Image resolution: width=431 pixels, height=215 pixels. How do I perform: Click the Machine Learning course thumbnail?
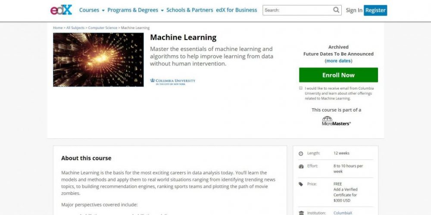(x=98, y=59)
